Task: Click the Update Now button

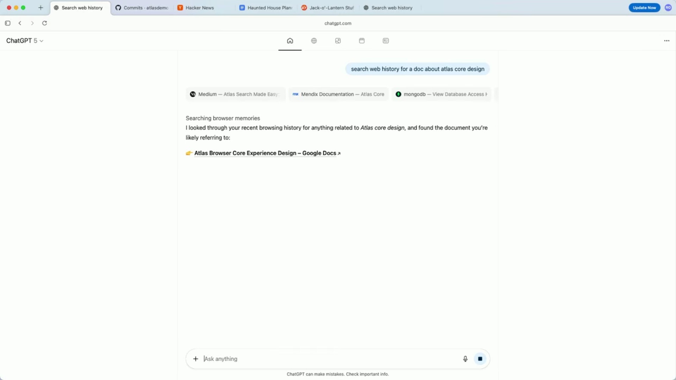Action: (x=644, y=8)
